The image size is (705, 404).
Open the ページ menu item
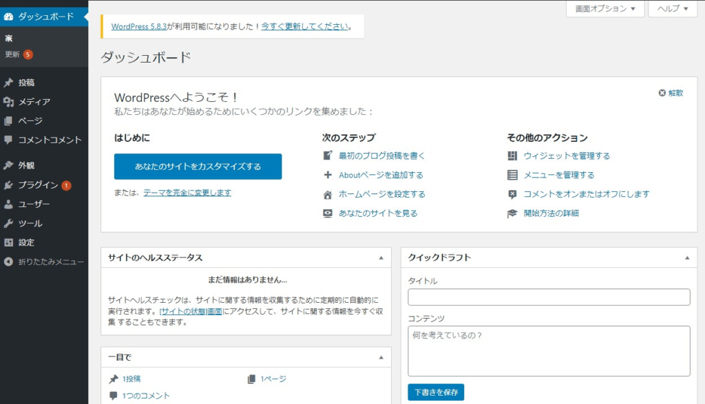(x=30, y=121)
